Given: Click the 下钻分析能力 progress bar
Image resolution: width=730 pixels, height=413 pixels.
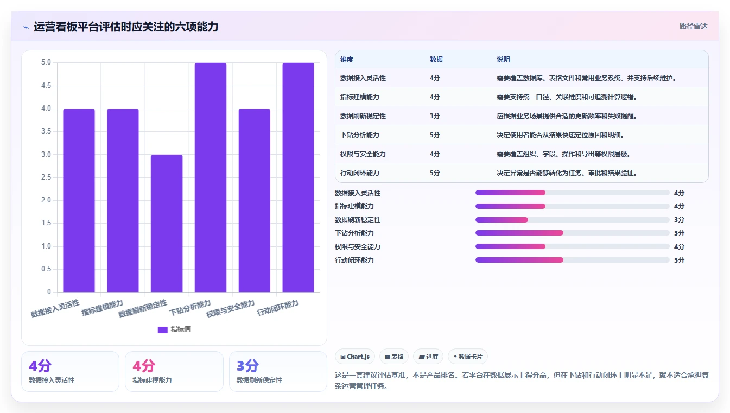Looking at the screenshot, I should 573,233.
